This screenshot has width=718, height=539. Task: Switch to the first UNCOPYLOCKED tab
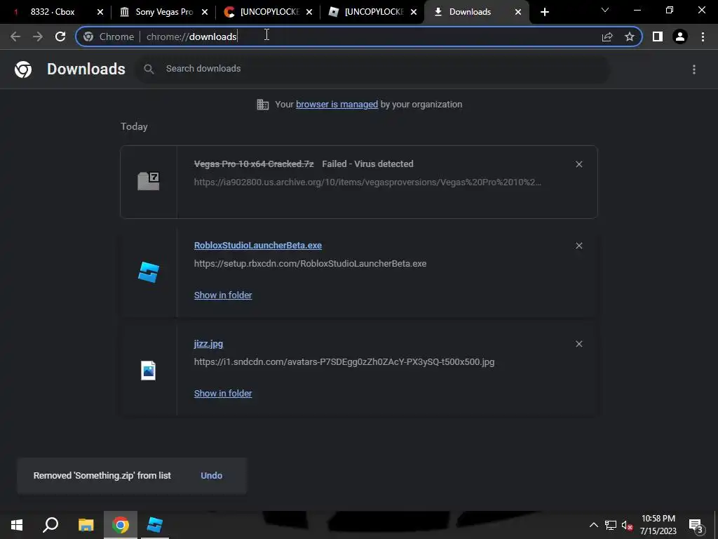coord(269,12)
